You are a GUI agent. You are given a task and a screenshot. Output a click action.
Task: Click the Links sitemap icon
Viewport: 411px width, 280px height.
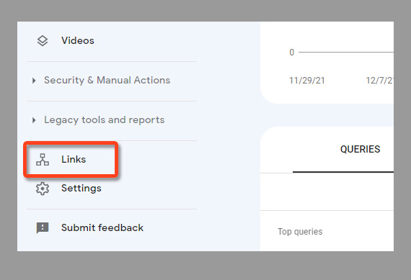(43, 160)
